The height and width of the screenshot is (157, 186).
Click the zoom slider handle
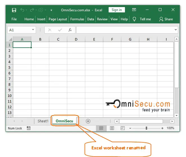tap(146, 128)
